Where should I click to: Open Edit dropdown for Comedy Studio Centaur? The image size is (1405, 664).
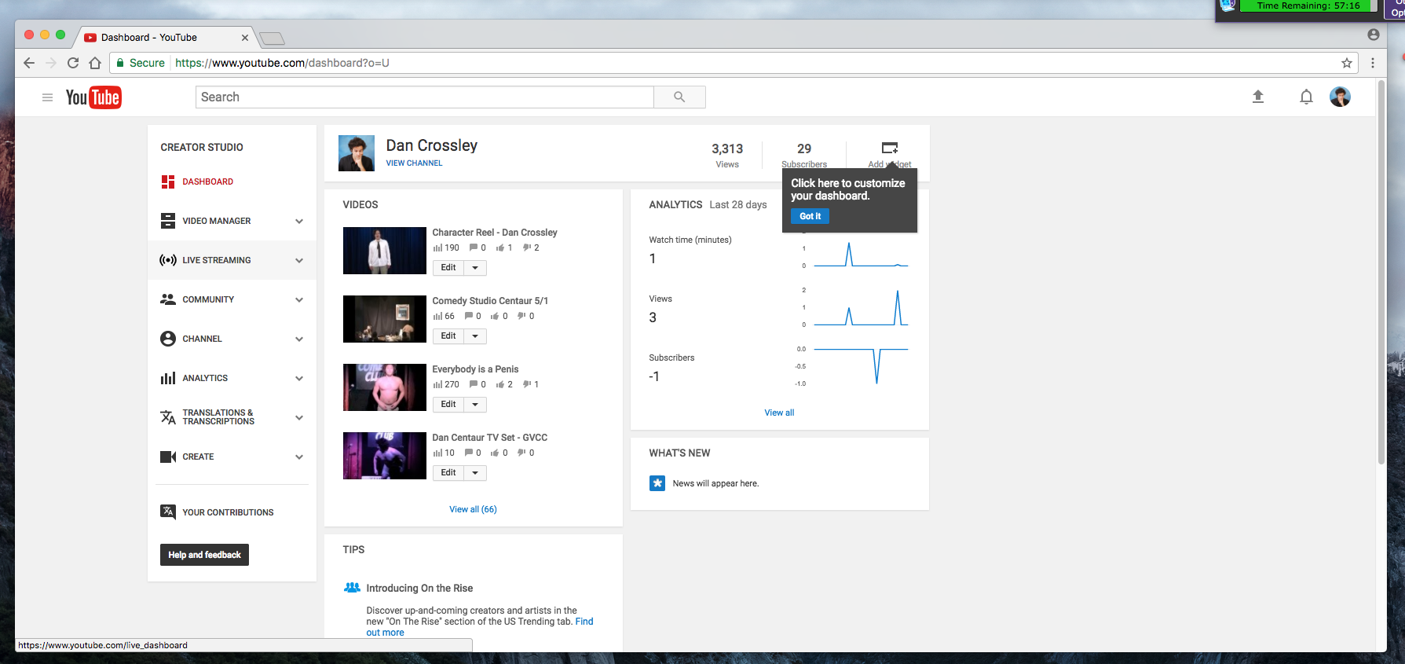[x=475, y=336]
